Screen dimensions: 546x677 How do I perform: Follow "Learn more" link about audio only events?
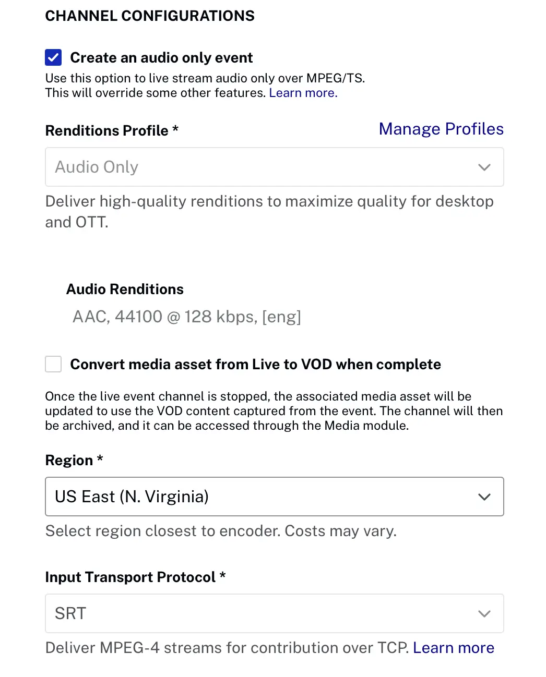303,93
